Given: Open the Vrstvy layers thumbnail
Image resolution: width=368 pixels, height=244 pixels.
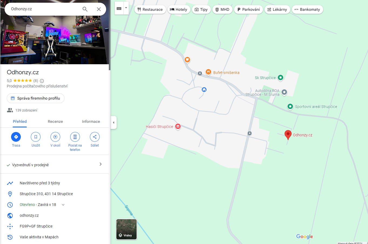Looking at the screenshot, I should tap(126, 229).
